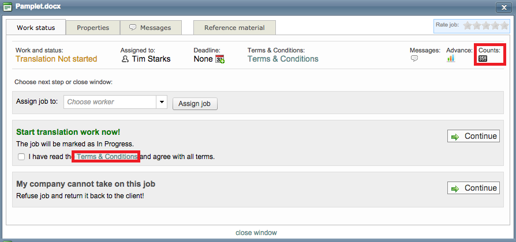The width and height of the screenshot is (516, 242).
Task: Switch to the Properties tab
Action: (93, 28)
